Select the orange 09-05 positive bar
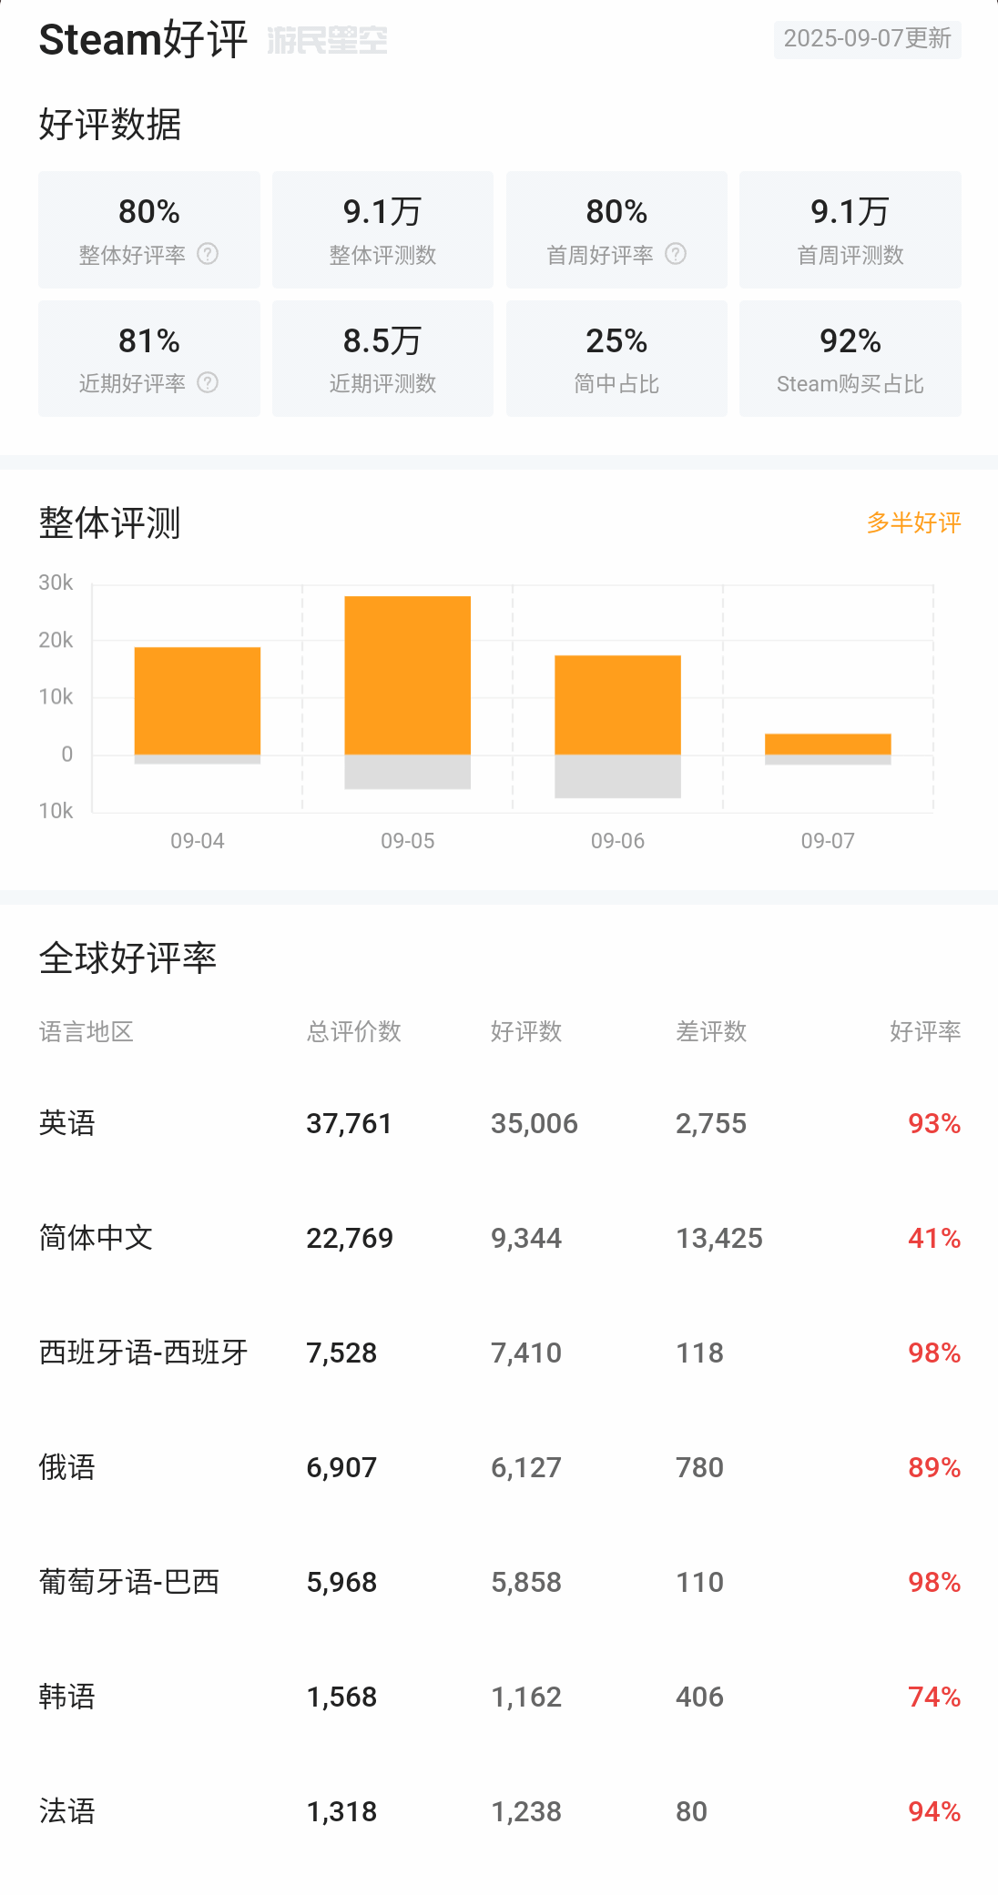Viewport: 998px width, 1895px height. click(x=407, y=674)
